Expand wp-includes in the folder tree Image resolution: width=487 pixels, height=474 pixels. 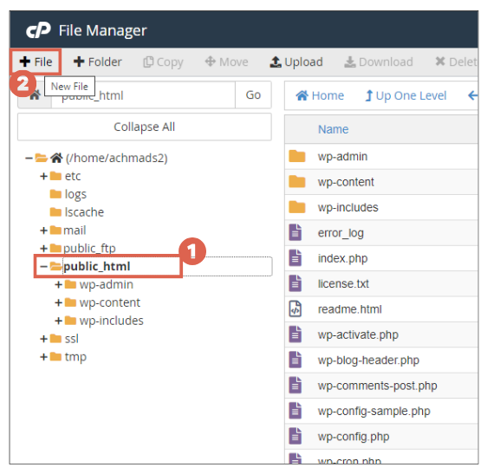tap(59, 321)
